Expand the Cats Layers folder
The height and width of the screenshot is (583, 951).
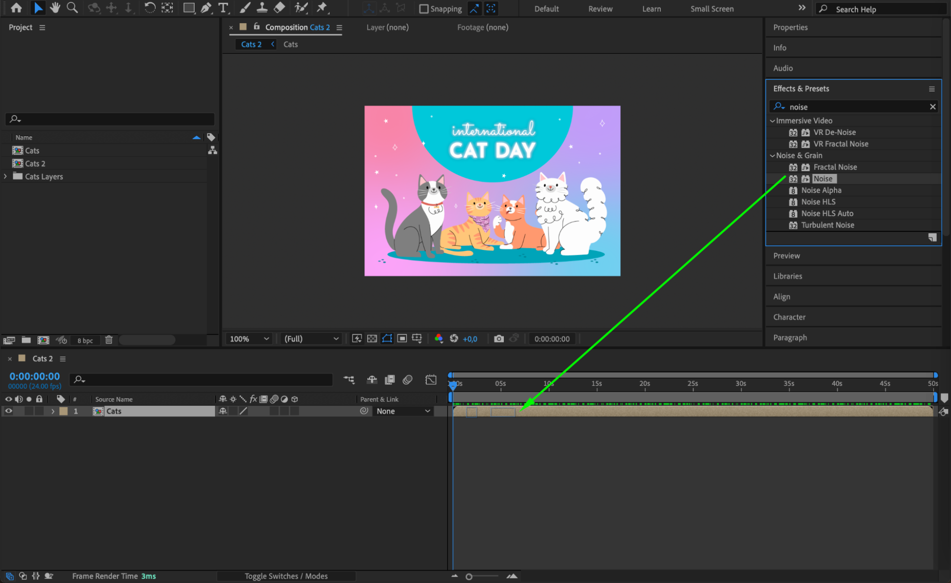click(x=6, y=176)
